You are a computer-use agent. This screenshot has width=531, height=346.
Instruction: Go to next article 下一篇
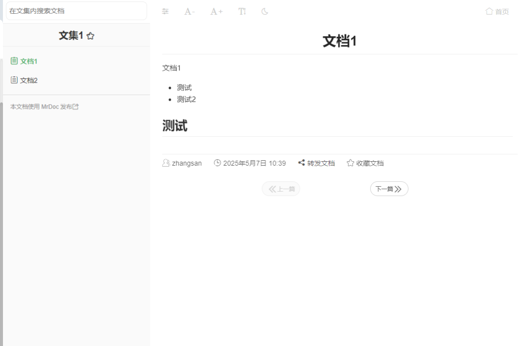389,189
